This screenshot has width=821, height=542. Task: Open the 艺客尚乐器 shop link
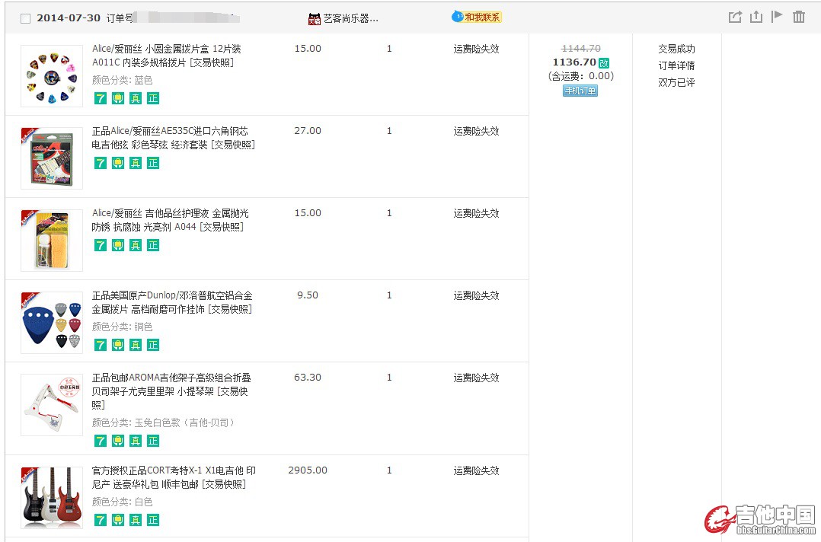coord(350,19)
